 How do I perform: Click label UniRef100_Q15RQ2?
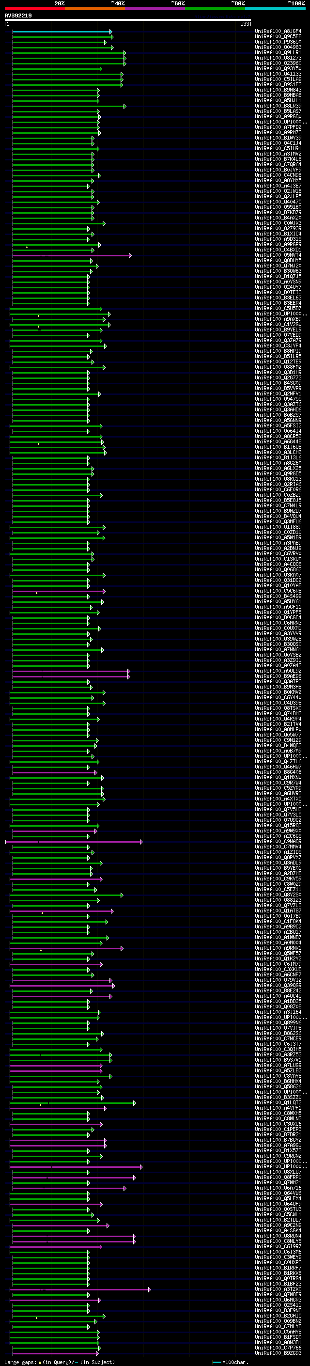278,826
